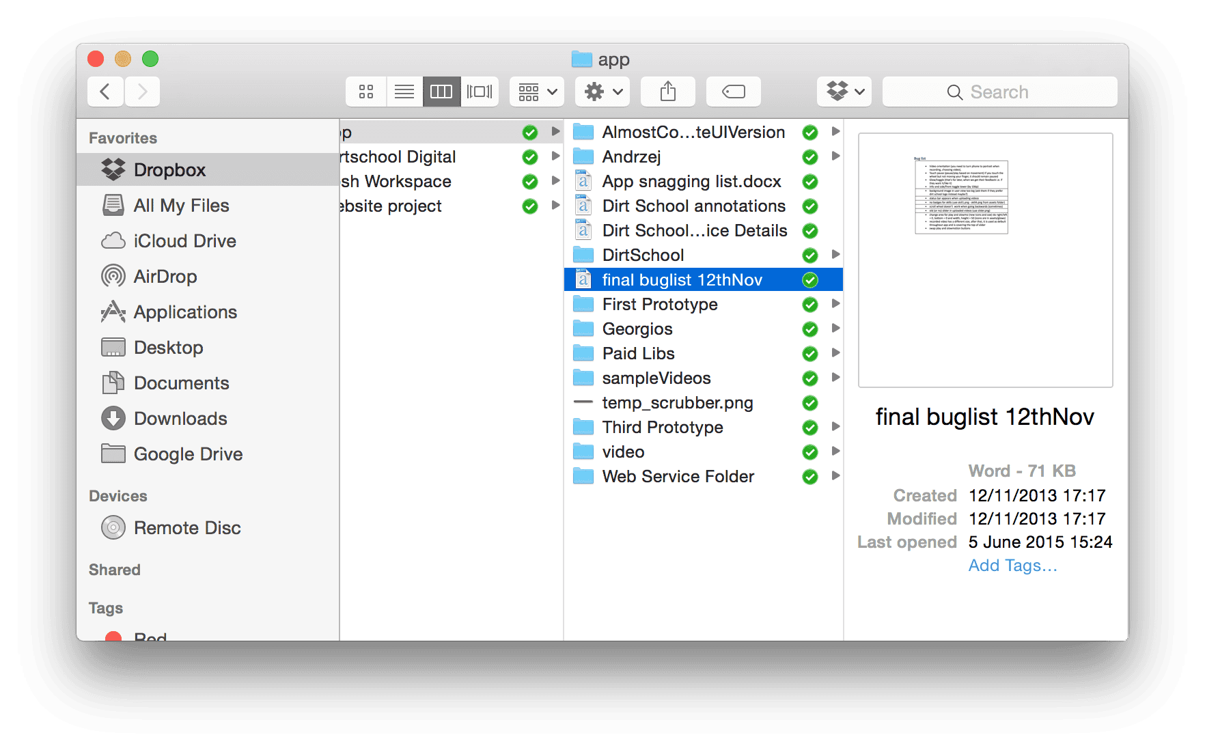
Task: Click the Word icon beside App snagging list.docx
Action: [x=583, y=182]
